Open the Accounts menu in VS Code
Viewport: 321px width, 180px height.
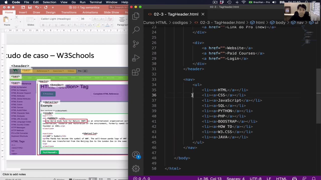(136, 155)
